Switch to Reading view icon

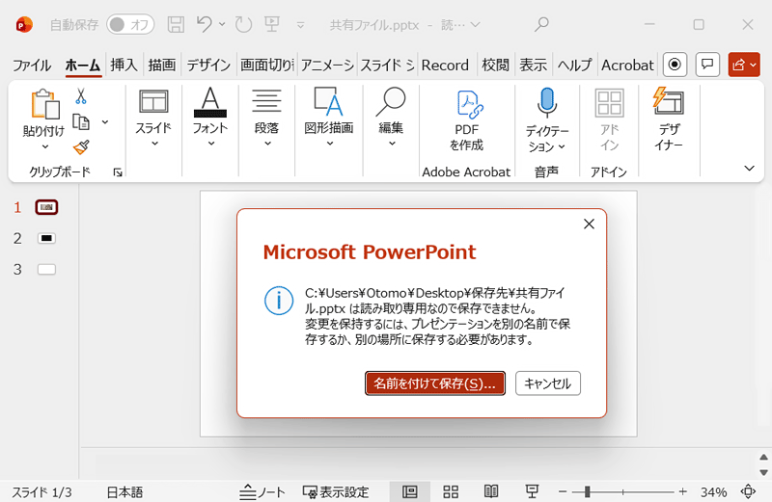coord(491,491)
